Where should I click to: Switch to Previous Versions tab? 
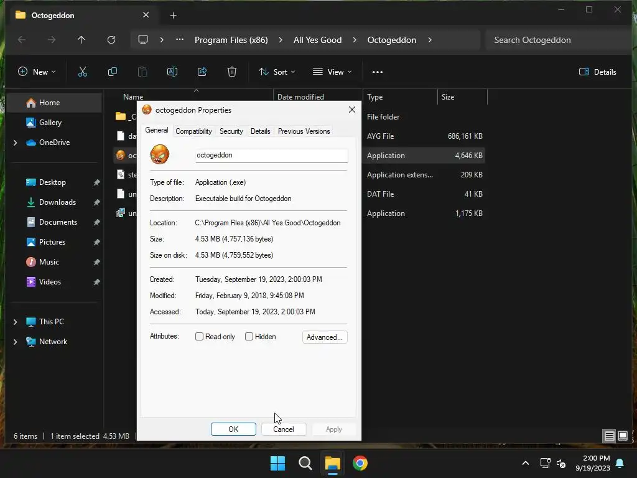click(304, 131)
